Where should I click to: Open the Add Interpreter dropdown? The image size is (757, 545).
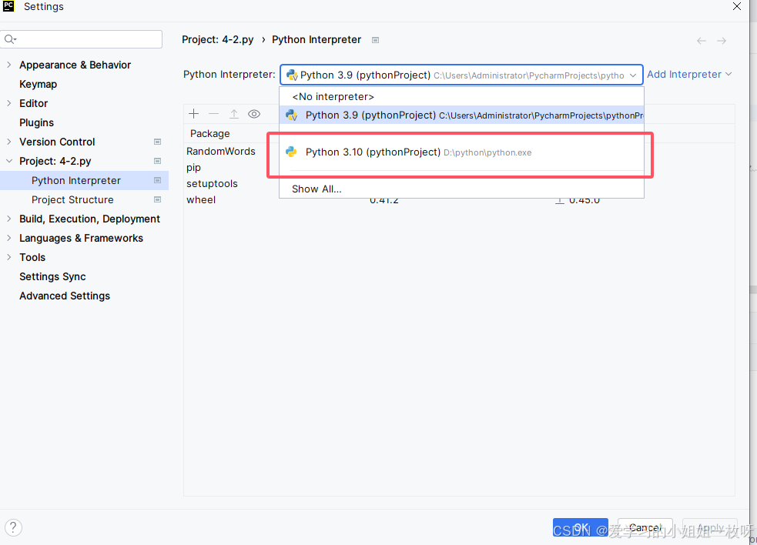coord(689,75)
